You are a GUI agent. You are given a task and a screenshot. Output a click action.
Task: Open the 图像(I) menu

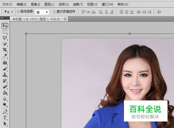[36, 4]
